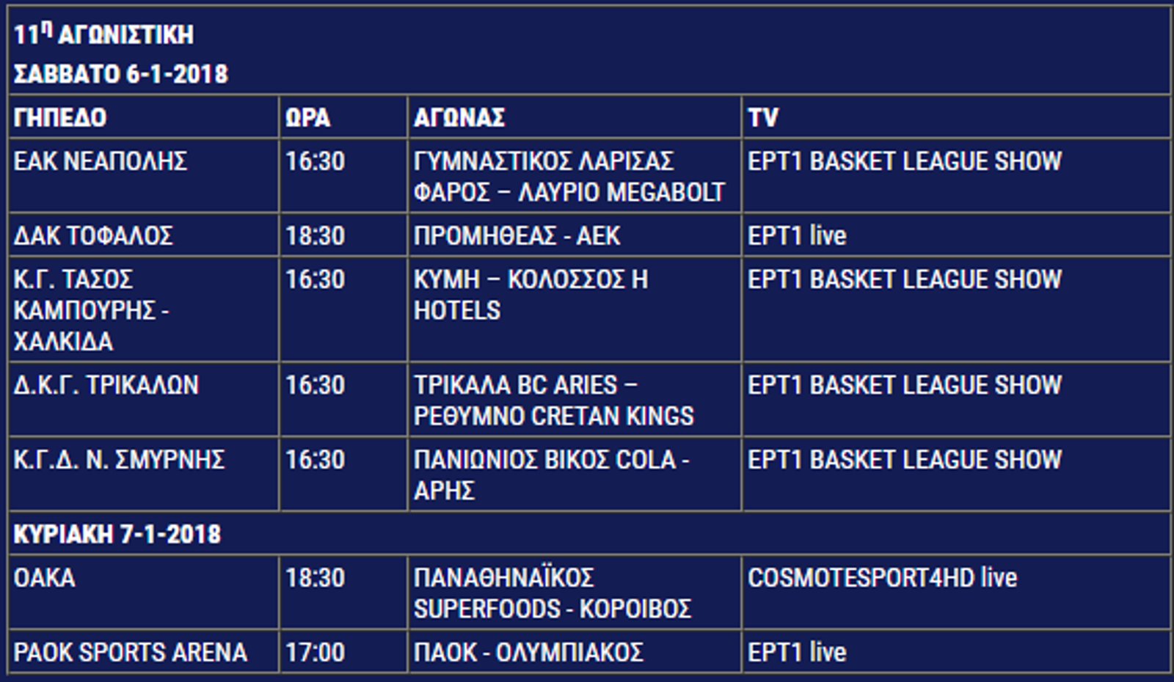Select the "Δ.Κ.Γ. ΤΡΙΚΑΛΩΝ" venue cell
1174x682 pixels.
tap(106, 385)
